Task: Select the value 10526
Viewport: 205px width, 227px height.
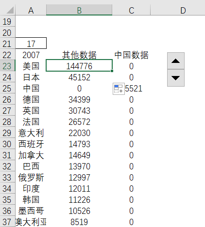Action: coord(79,211)
